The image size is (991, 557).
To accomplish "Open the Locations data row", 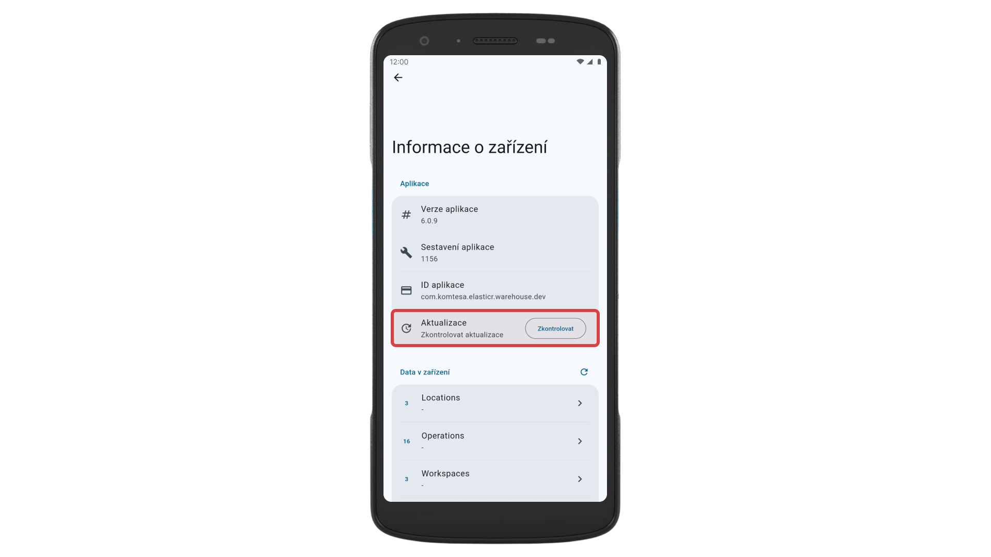I will click(495, 403).
